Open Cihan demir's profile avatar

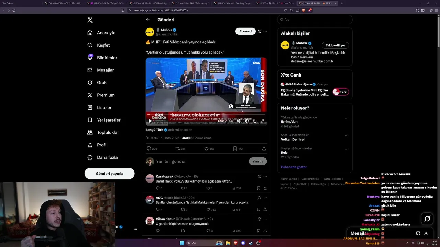click(150, 221)
